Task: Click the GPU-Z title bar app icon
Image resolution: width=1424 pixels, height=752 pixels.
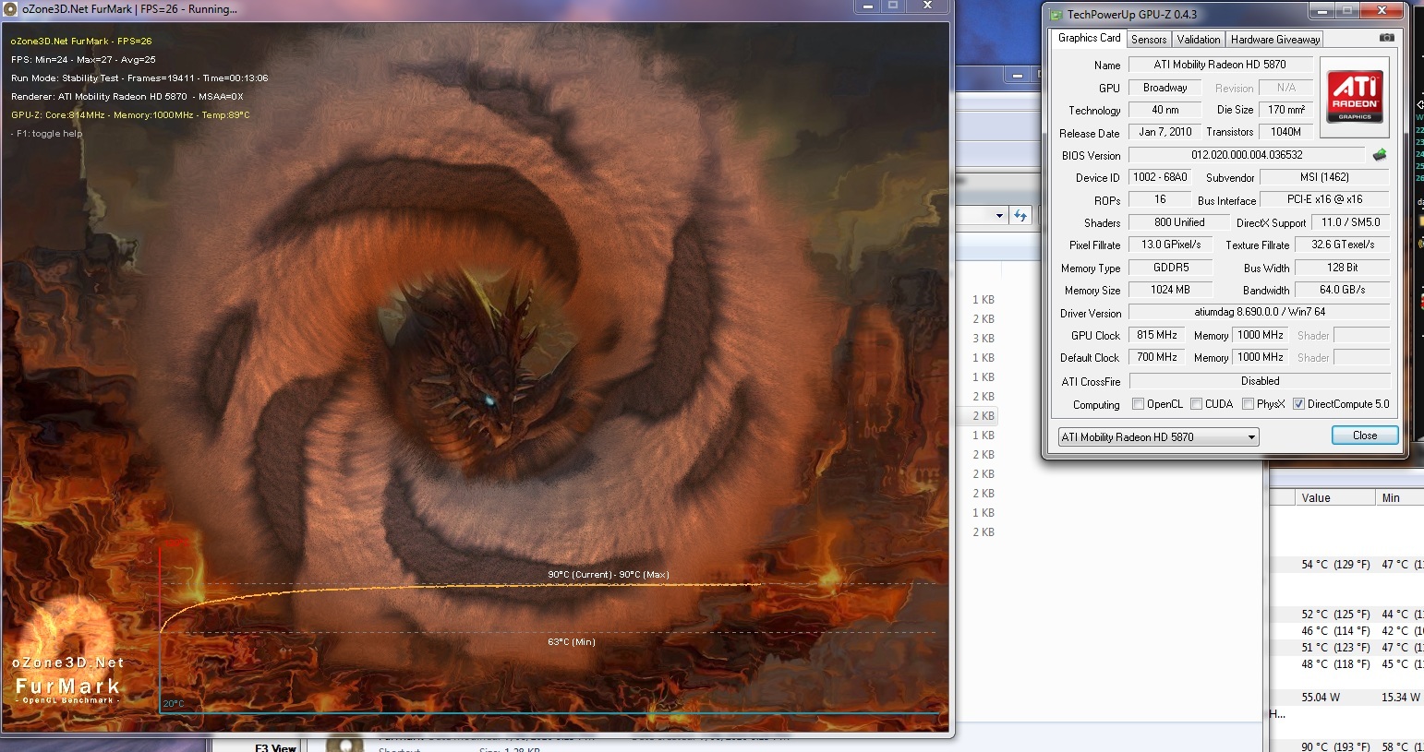Action: [x=1056, y=14]
